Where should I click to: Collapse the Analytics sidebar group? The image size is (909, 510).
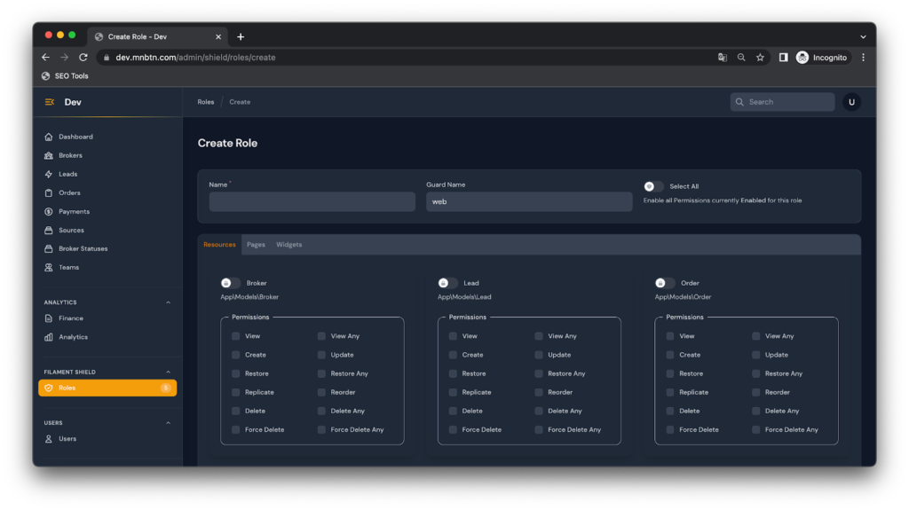click(169, 302)
